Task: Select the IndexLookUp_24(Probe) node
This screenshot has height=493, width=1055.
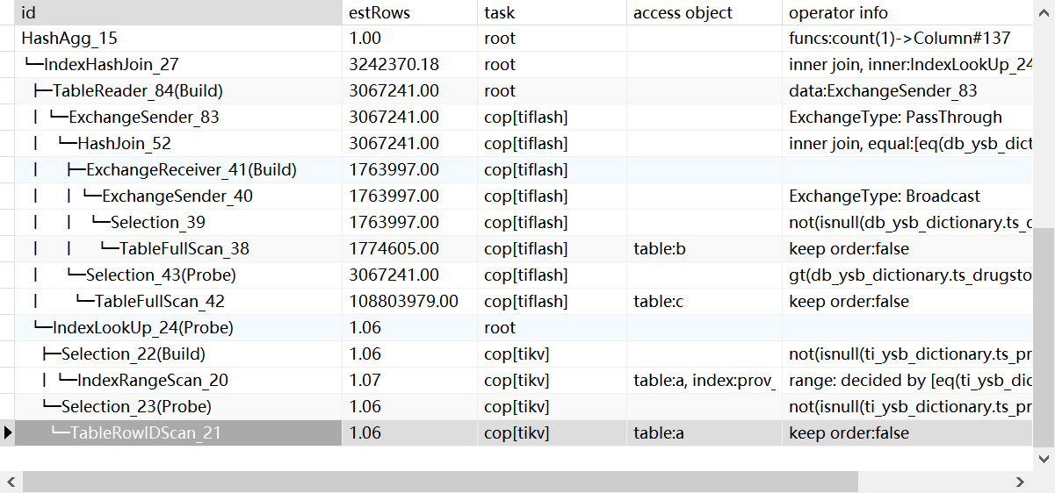Action: 142,328
